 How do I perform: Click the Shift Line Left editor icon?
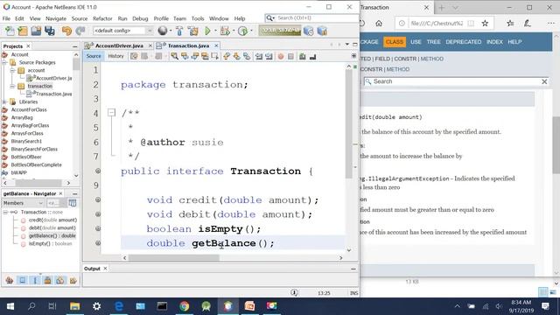coord(259,56)
